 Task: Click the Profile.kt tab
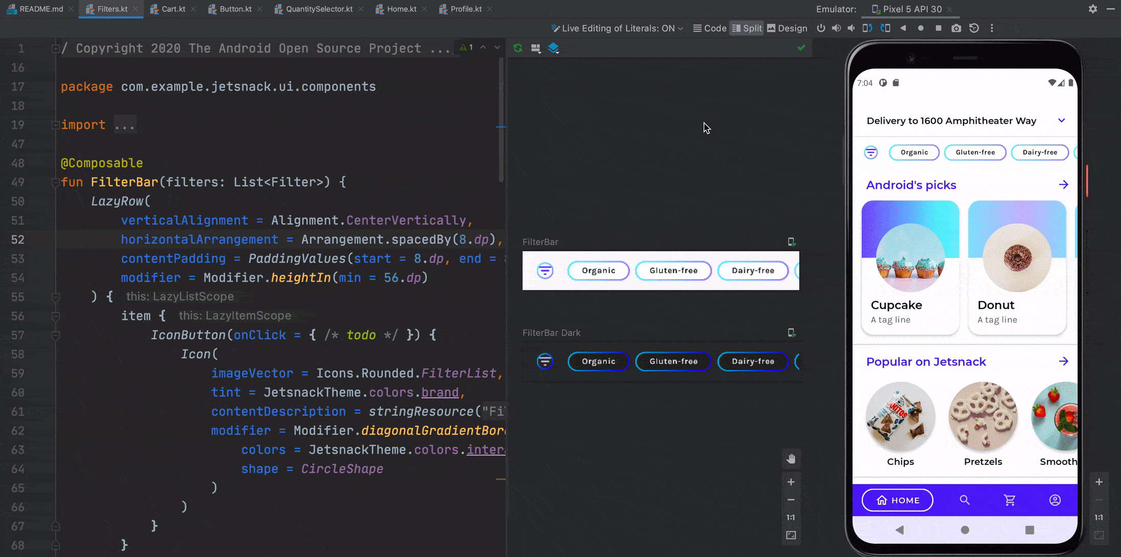click(x=463, y=9)
